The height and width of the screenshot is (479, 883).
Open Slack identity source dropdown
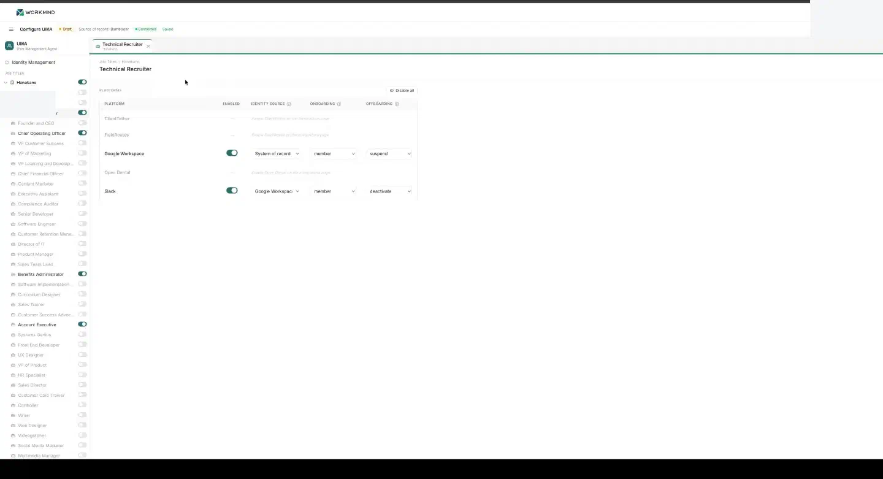(x=277, y=191)
